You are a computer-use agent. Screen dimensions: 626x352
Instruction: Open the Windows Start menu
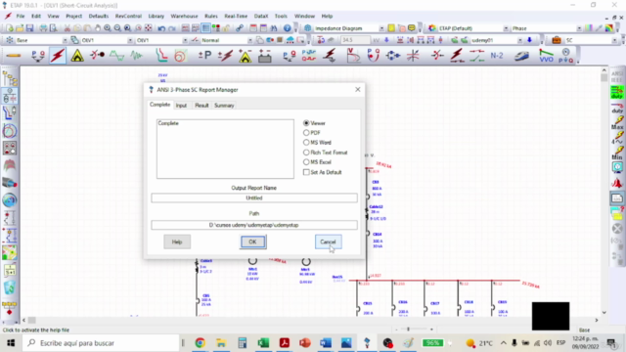[11, 343]
